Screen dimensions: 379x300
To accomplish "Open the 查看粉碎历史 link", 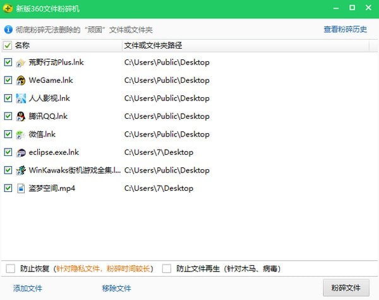I will pos(345,29).
